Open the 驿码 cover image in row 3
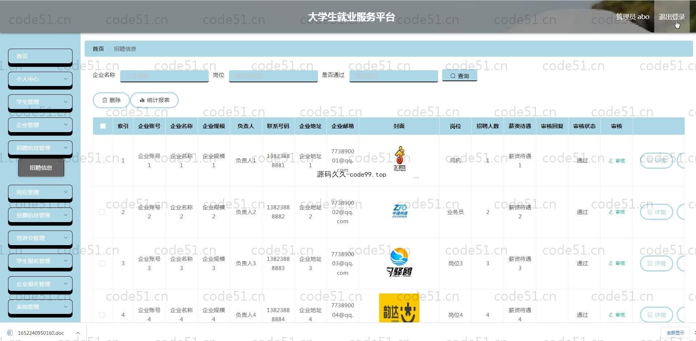This screenshot has width=696, height=341. [399, 262]
